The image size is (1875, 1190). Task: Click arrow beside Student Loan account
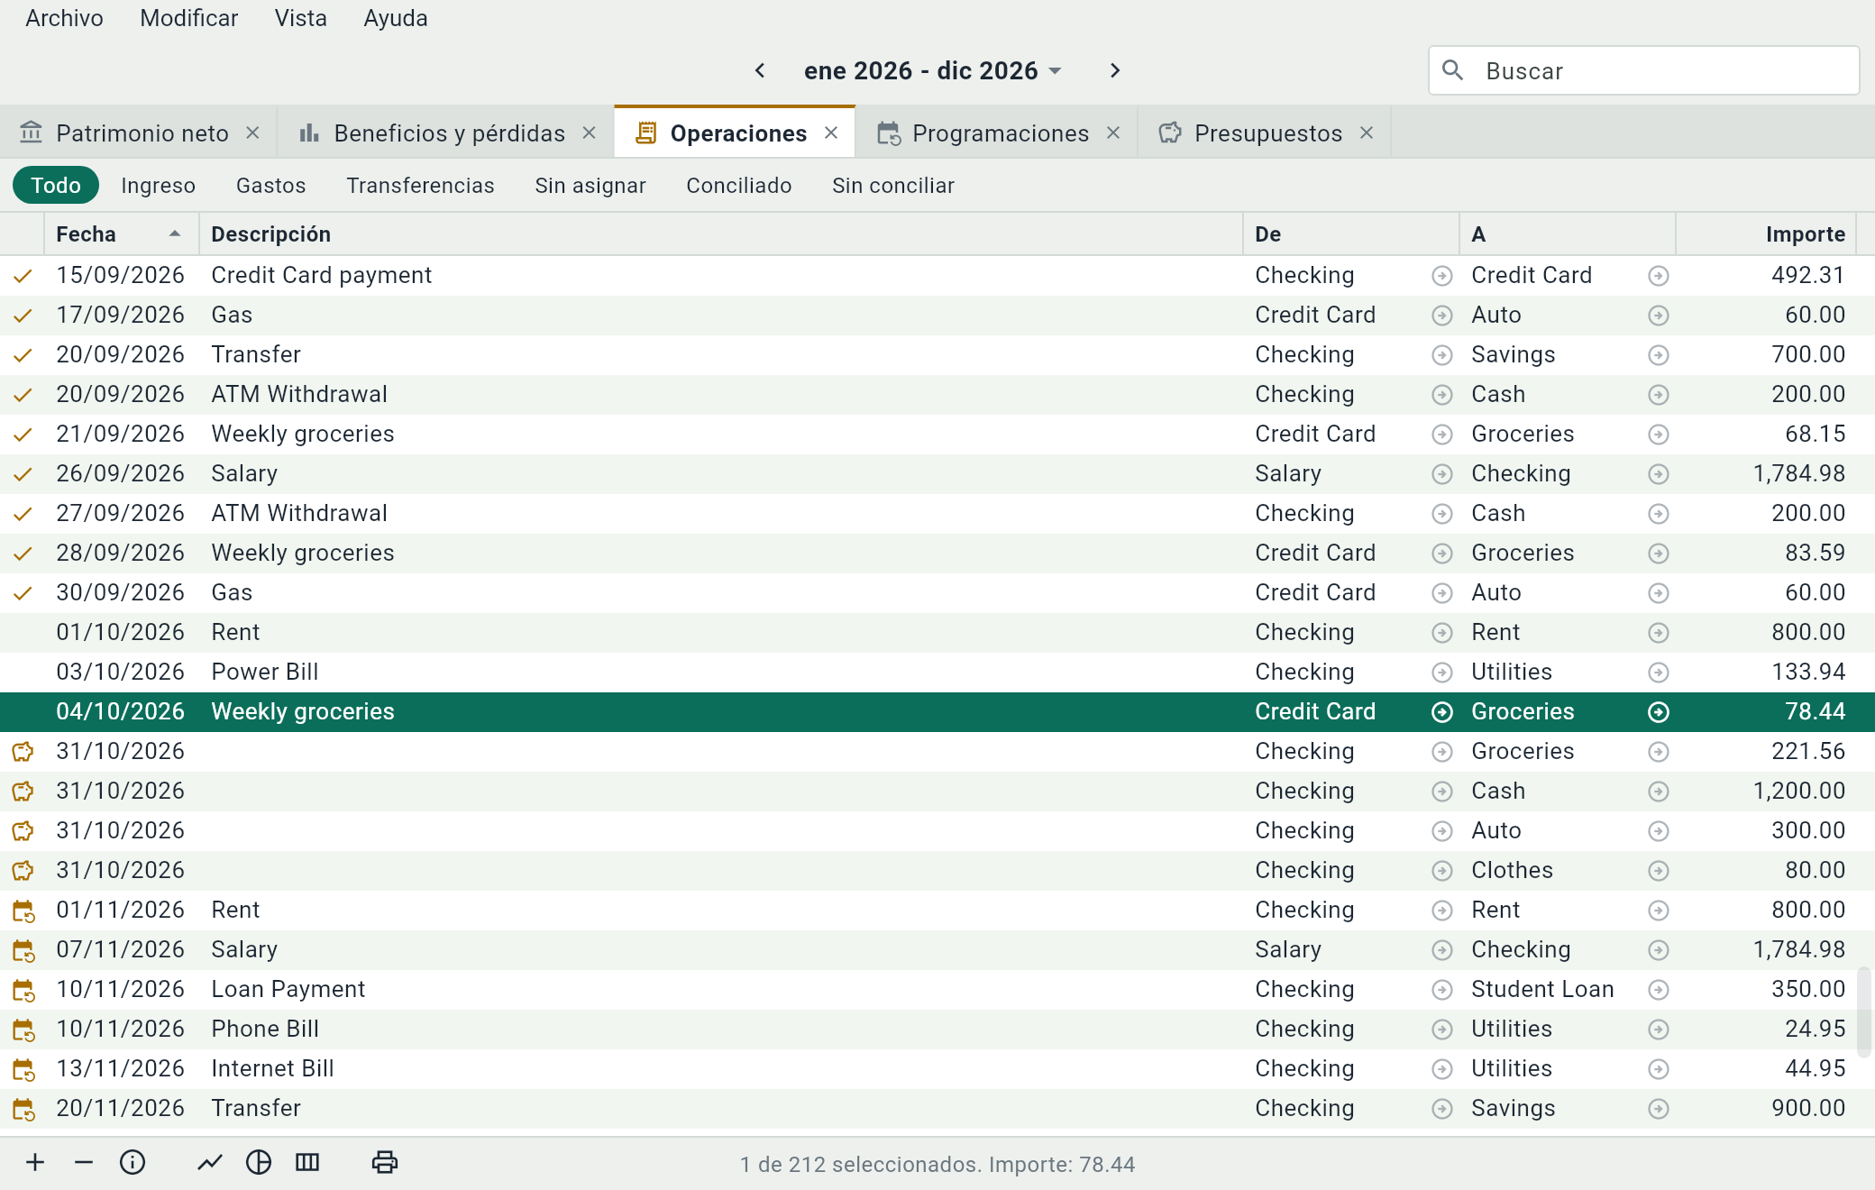pyautogui.click(x=1659, y=990)
